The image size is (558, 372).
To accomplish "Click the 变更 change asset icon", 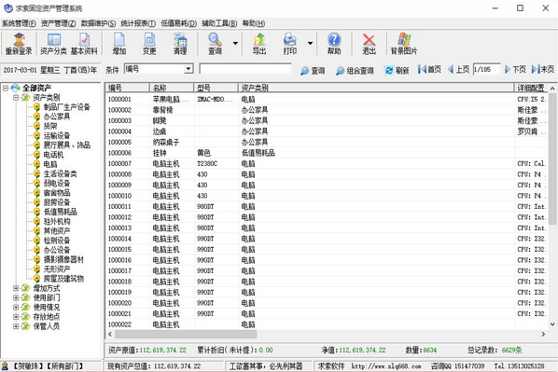I will tap(149, 44).
